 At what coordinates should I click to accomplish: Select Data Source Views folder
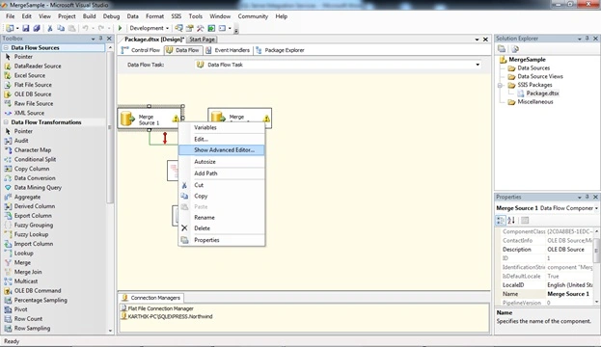point(540,76)
